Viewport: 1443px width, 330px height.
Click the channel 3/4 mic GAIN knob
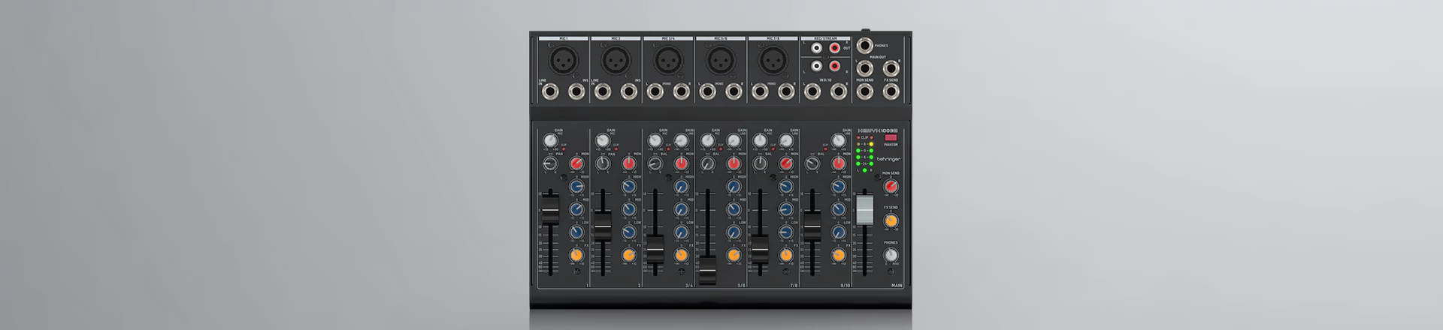click(x=655, y=140)
